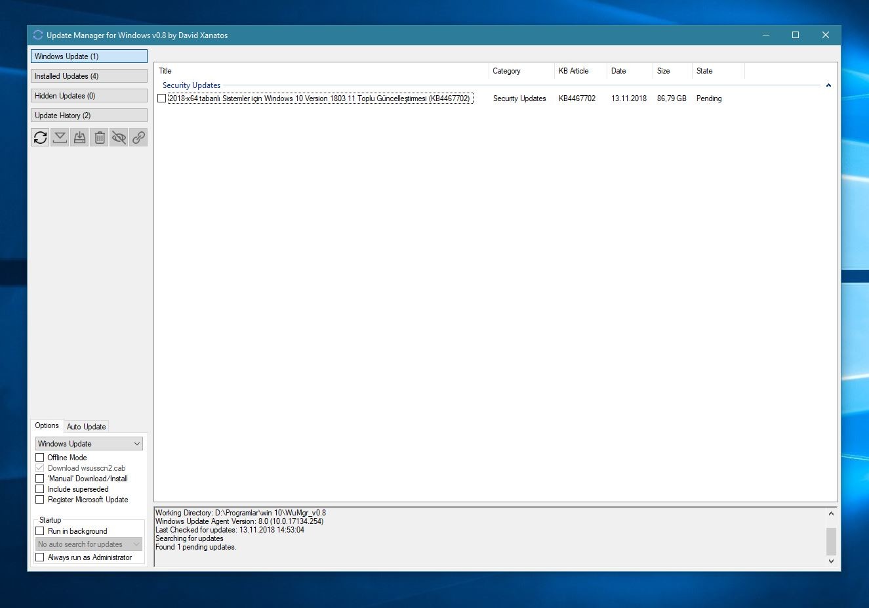Viewport: 869px width, 608px height.
Task: Enable the Offline Mode checkbox
Action: click(x=40, y=458)
